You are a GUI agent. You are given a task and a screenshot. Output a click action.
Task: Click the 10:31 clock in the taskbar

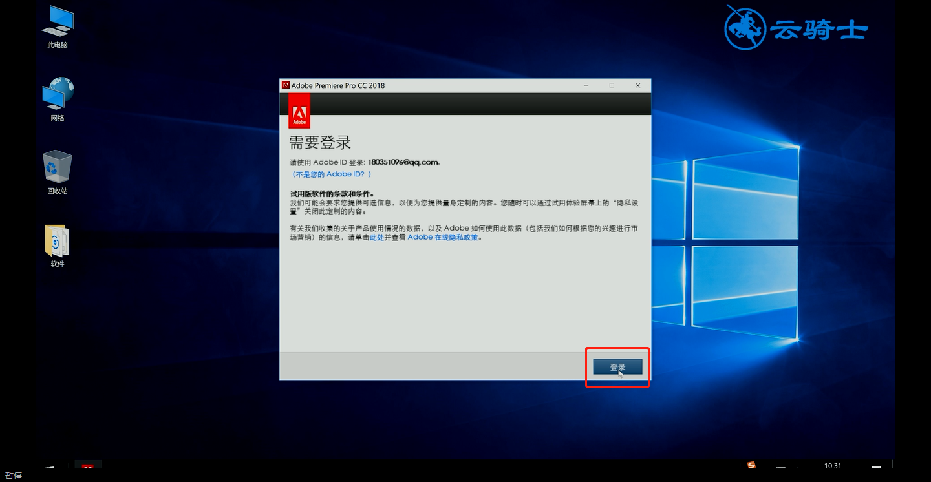833,466
